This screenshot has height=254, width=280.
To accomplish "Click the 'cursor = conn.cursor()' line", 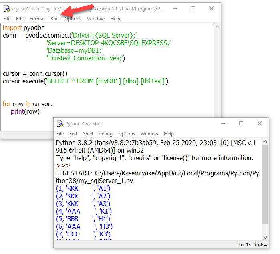I will click(35, 74).
